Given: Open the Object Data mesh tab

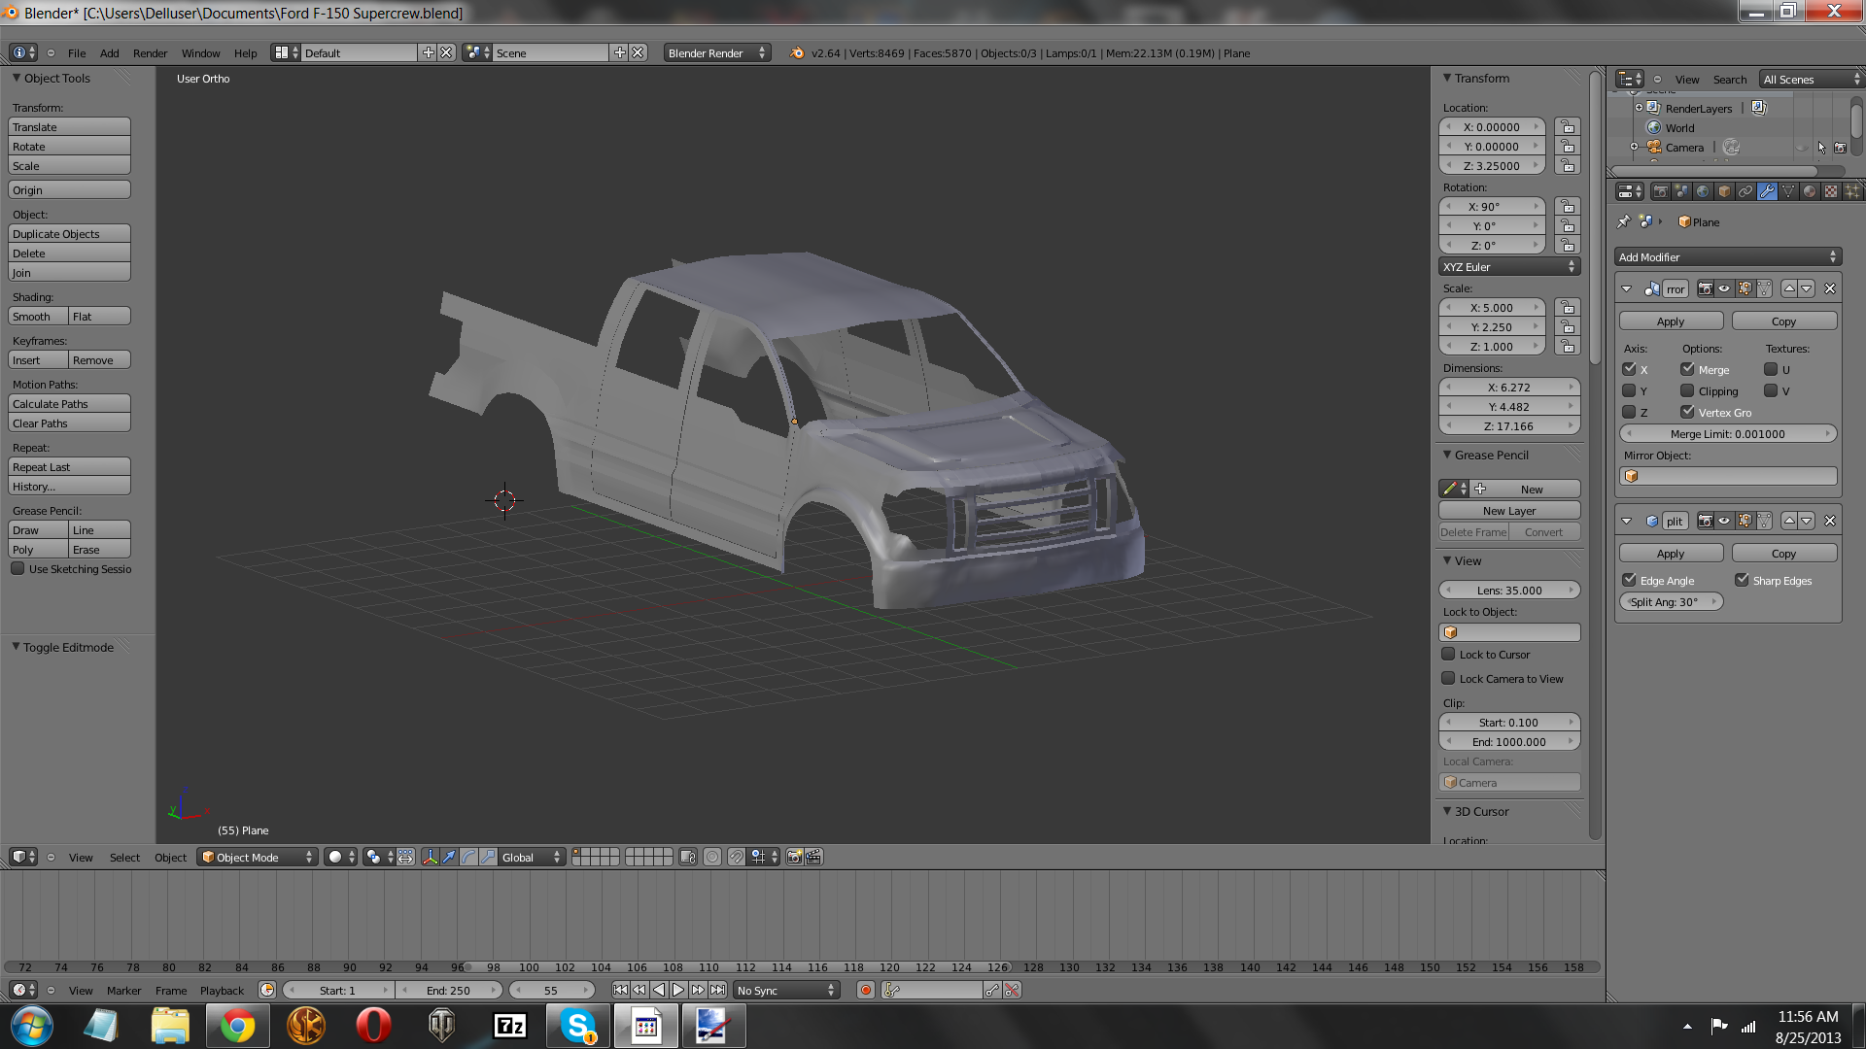Looking at the screenshot, I should click(1788, 191).
